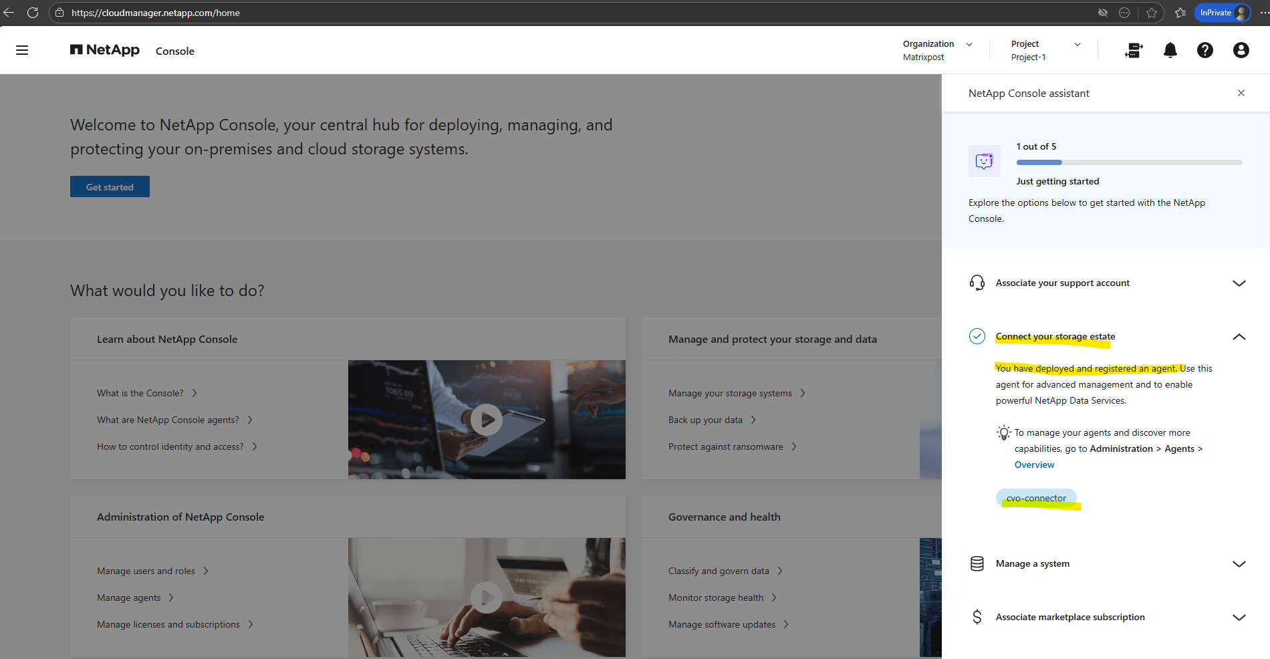
Task: Collapse Connect your storage estate section
Action: point(1239,336)
